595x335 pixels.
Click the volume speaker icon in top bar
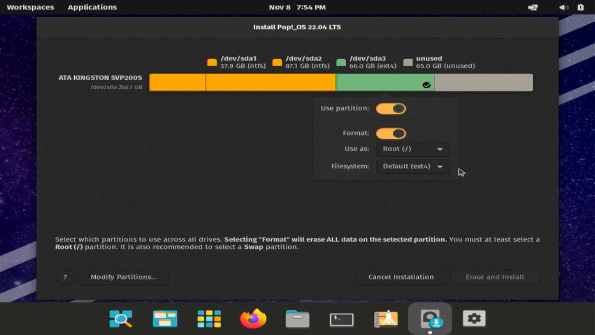point(564,7)
